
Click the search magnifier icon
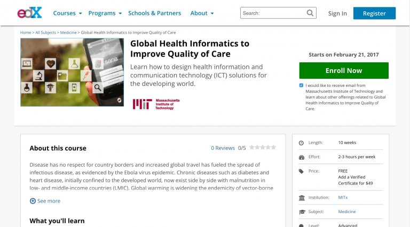tap(310, 13)
